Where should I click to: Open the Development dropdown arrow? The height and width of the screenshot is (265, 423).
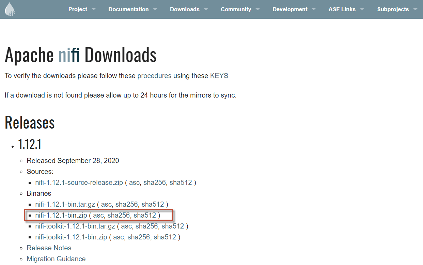coord(314,10)
